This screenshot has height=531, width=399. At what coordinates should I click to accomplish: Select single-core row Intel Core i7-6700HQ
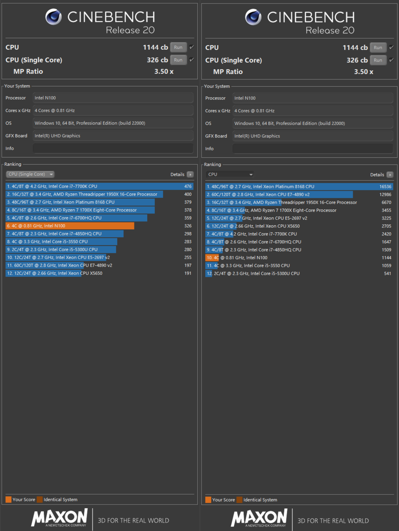99,218
